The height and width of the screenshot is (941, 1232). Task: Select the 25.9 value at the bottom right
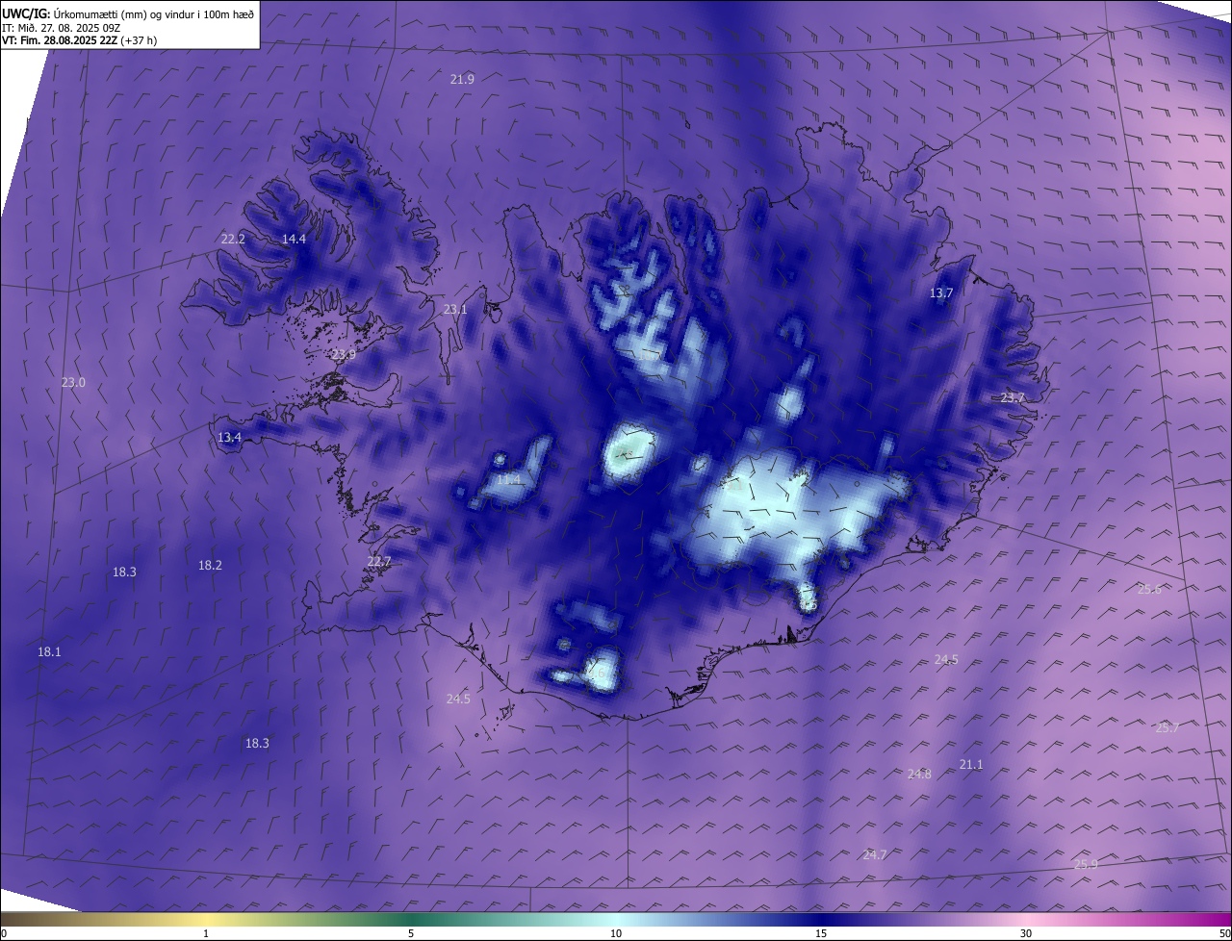1086,864
